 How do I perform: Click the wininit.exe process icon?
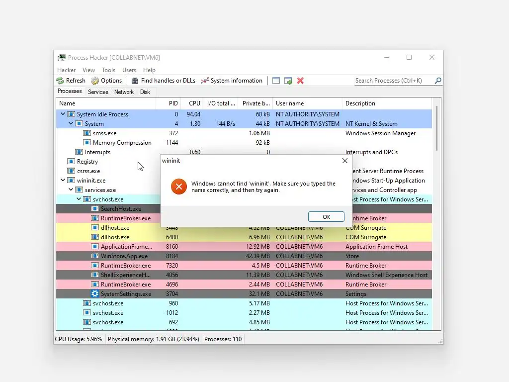point(71,180)
